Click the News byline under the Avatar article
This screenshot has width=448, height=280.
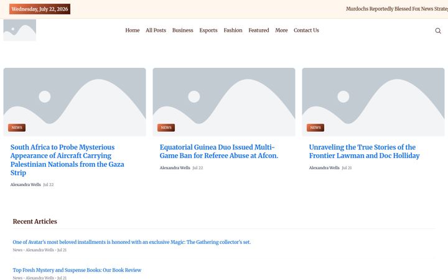17,250
